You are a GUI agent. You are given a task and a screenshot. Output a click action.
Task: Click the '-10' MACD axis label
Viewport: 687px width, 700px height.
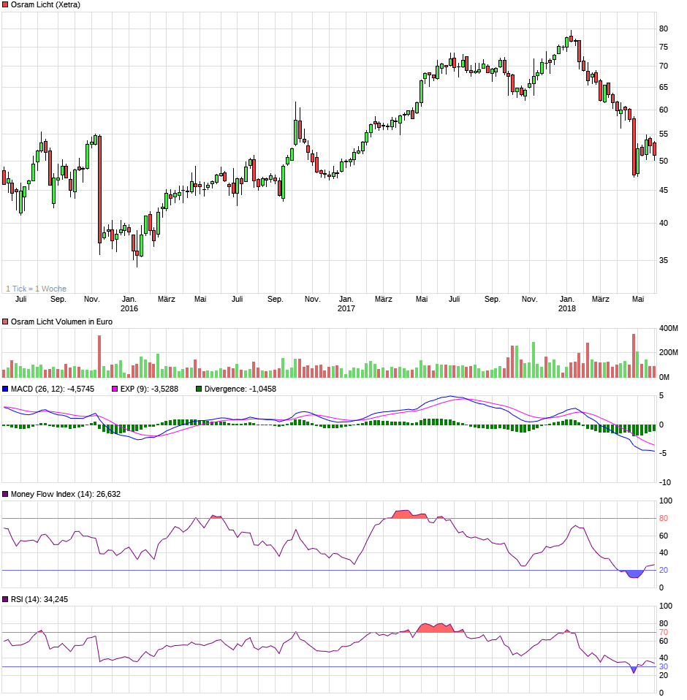tap(664, 482)
